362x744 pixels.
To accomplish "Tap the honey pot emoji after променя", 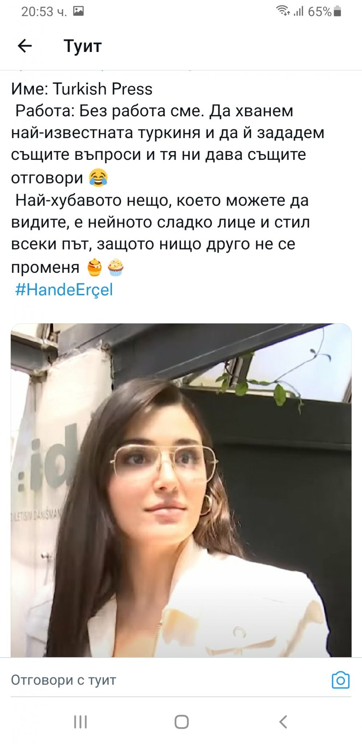I will click(95, 267).
